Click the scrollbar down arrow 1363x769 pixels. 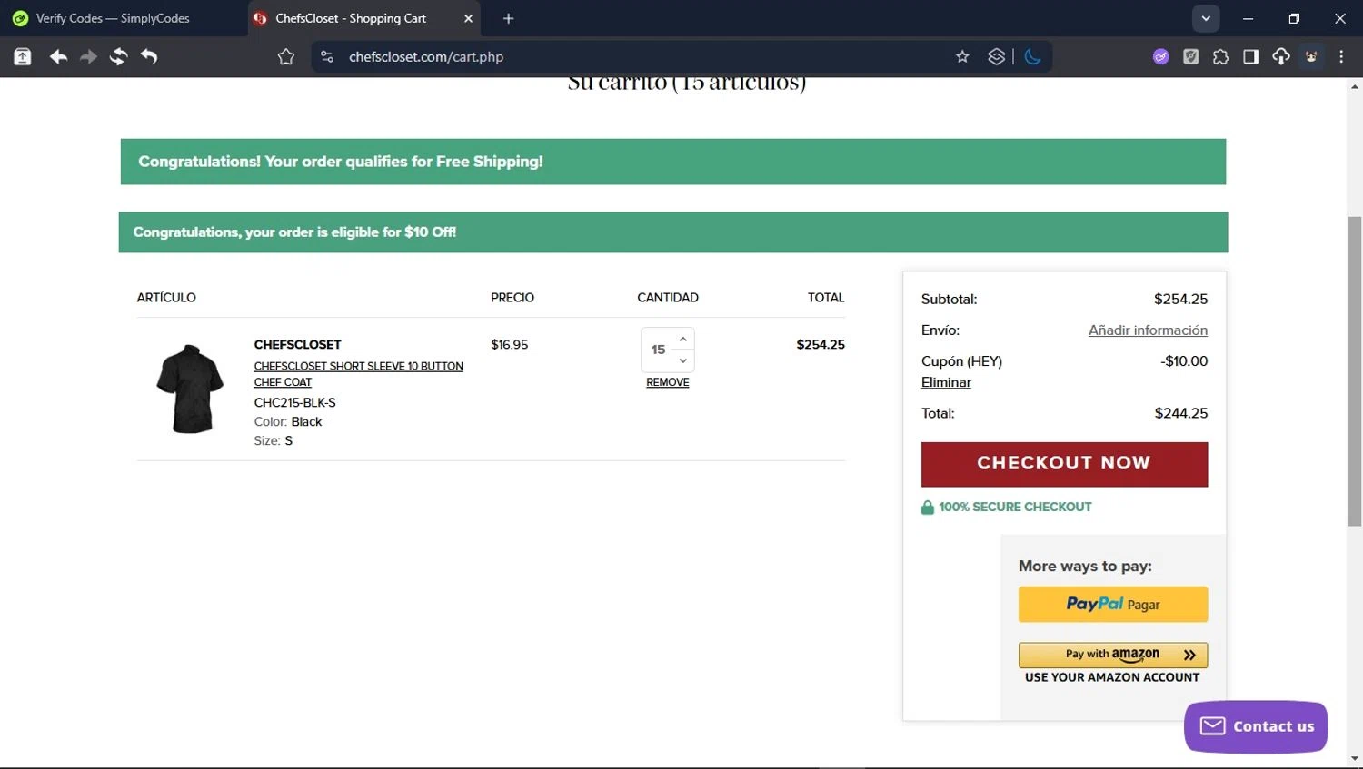[x=1355, y=758]
